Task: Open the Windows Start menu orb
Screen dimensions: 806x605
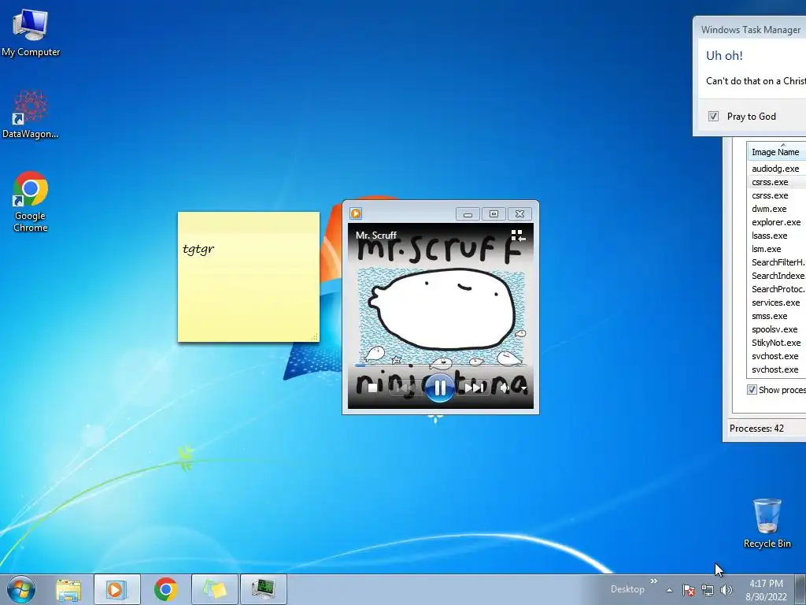Action: point(21,589)
